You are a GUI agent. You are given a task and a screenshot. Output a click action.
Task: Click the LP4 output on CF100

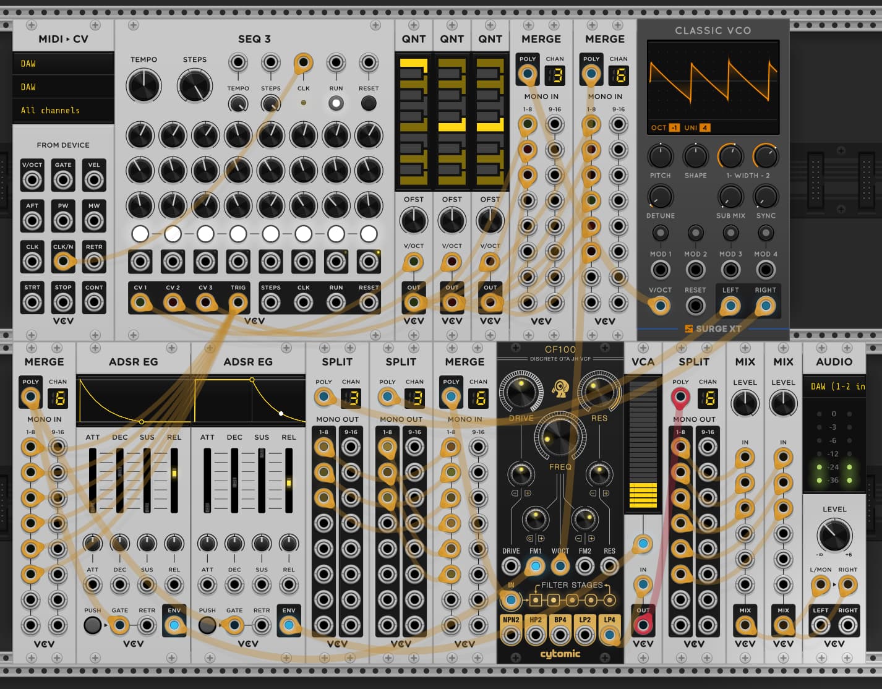point(610,635)
